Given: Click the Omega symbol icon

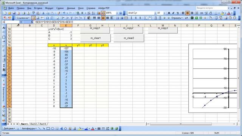Looking at the screenshot, I should point(47,18).
